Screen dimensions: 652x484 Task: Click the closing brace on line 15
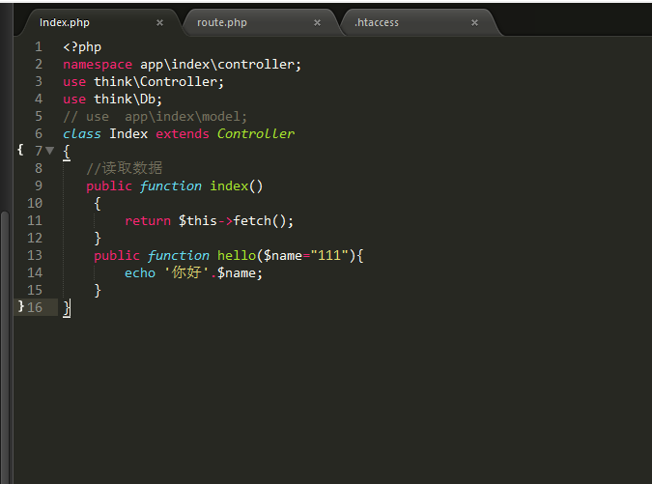click(x=98, y=290)
